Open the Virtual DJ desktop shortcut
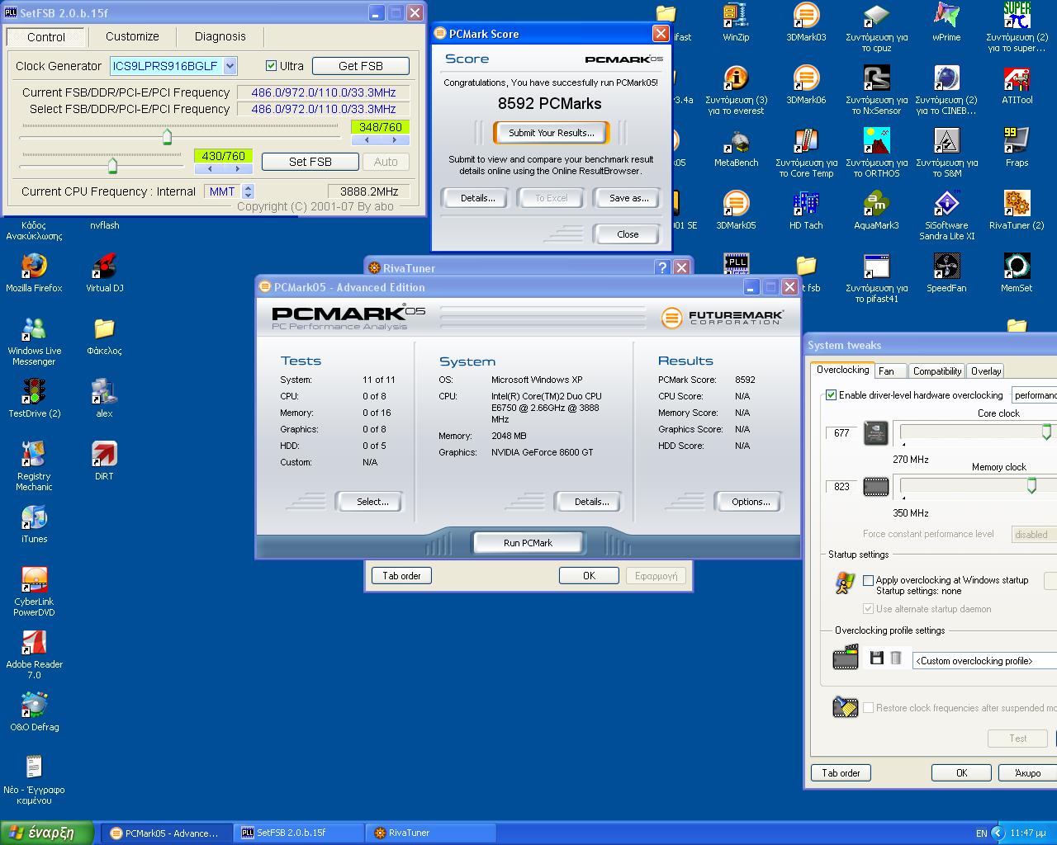Image resolution: width=1057 pixels, height=845 pixels. tap(104, 273)
